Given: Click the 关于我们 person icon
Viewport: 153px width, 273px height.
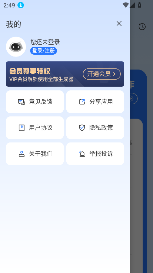Looking at the screenshot, I should tap(22, 154).
